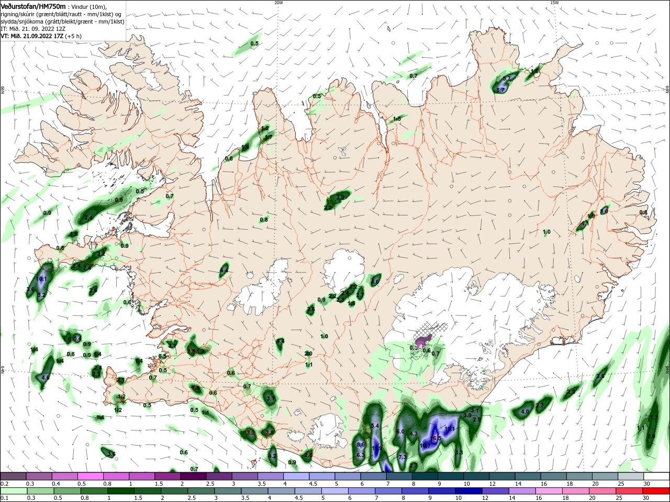Viewport: 670px width, 502px height.
Task: Click the rain legend swatch labeled 25
Action: point(630,491)
